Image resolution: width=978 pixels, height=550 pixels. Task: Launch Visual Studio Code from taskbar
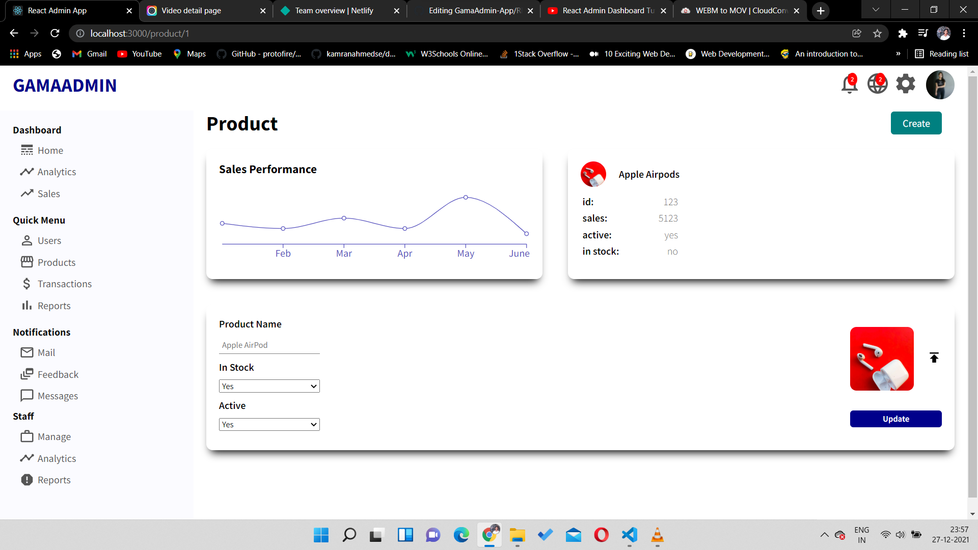629,535
